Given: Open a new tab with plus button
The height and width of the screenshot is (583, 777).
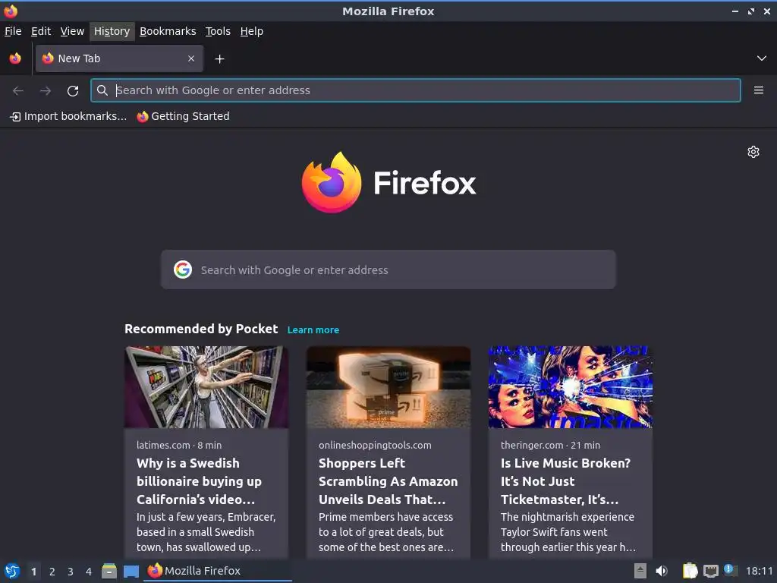Looking at the screenshot, I should point(219,59).
